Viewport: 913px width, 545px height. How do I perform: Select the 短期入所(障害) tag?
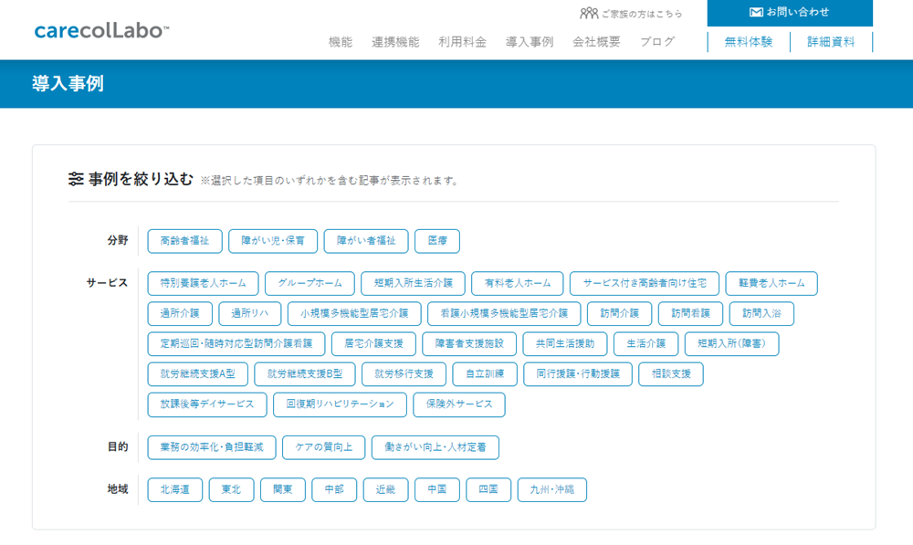tap(731, 344)
